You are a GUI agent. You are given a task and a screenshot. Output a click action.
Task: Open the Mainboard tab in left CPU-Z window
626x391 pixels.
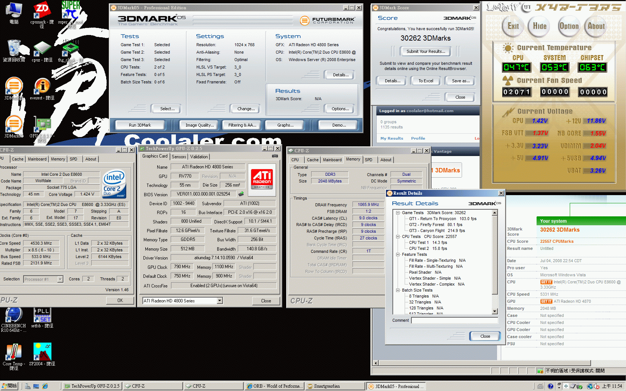point(37,159)
